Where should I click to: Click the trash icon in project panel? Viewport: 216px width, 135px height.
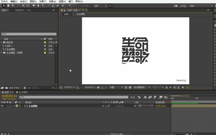point(25,88)
